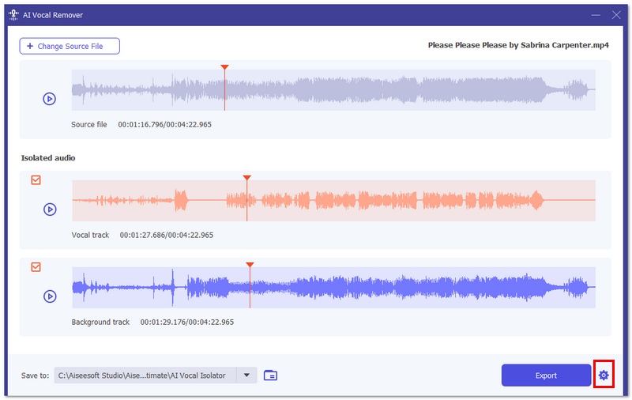Close the AI Vocal Remover window
The image size is (632, 400).
pos(616,15)
